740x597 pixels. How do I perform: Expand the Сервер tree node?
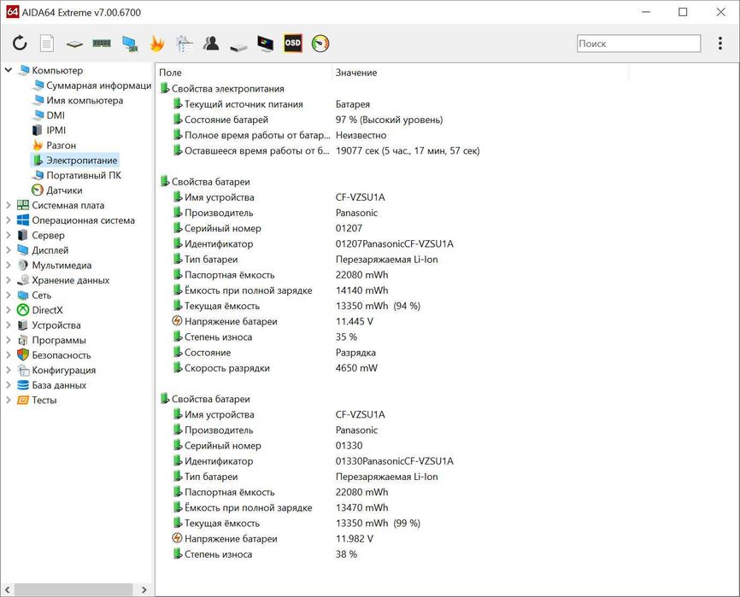(x=8, y=236)
